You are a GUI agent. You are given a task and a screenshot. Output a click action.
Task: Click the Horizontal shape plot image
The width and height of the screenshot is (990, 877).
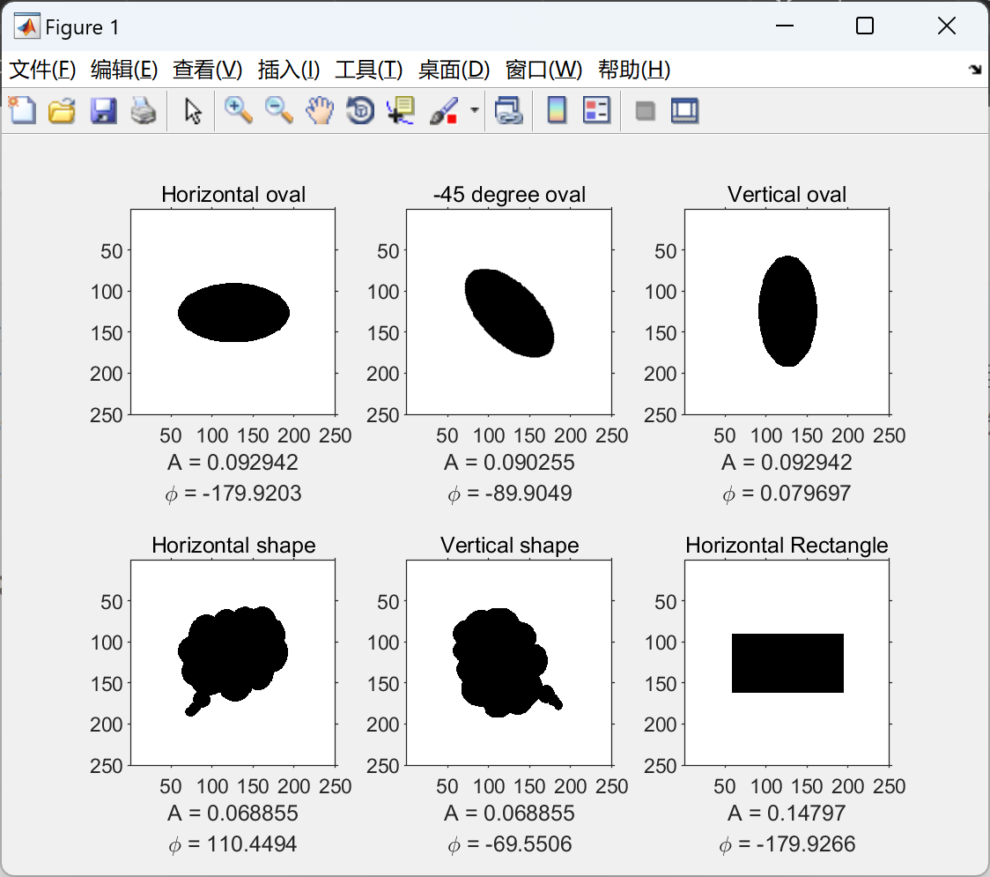click(x=233, y=663)
